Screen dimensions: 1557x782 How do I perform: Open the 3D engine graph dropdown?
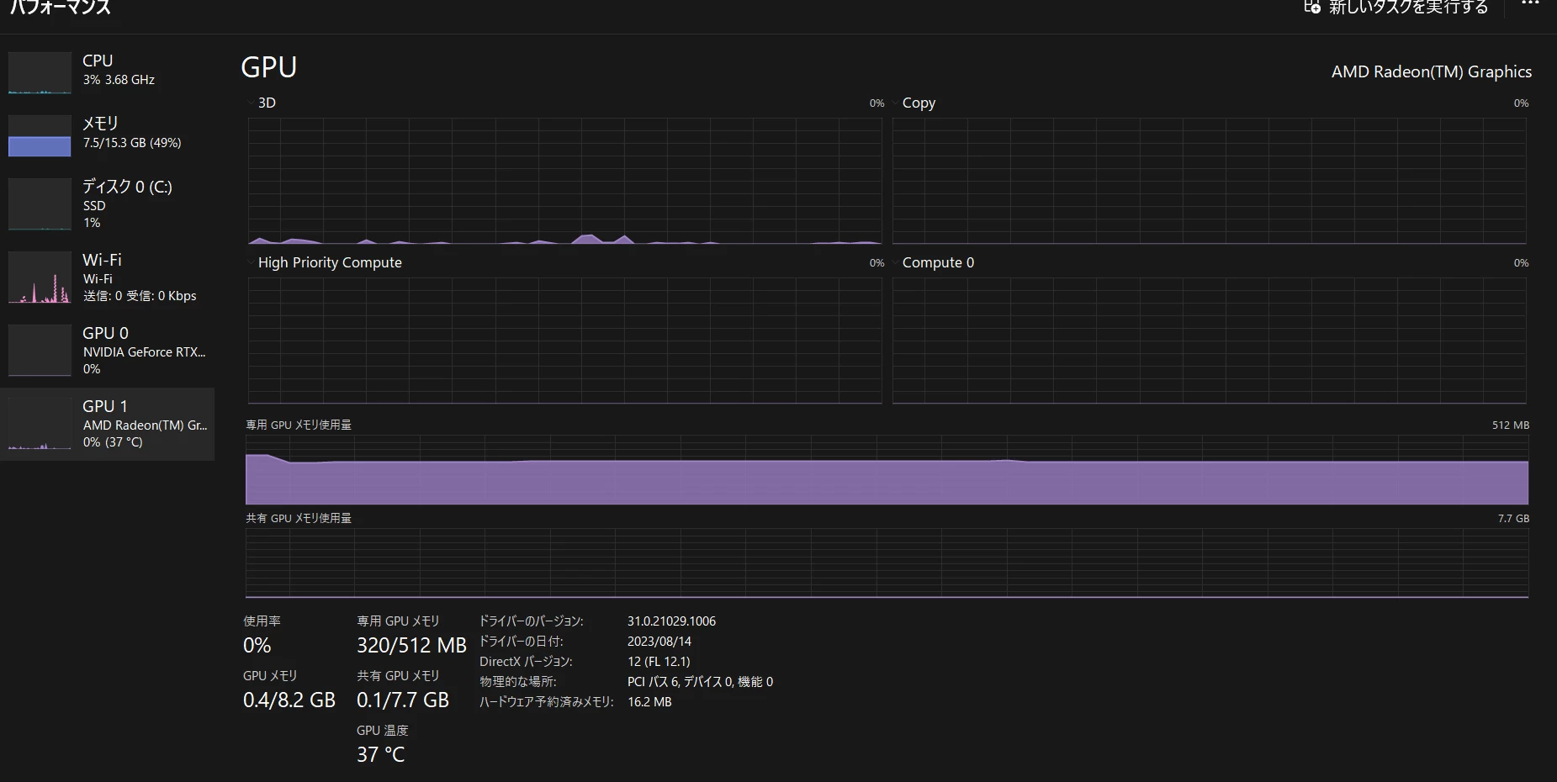pos(252,103)
